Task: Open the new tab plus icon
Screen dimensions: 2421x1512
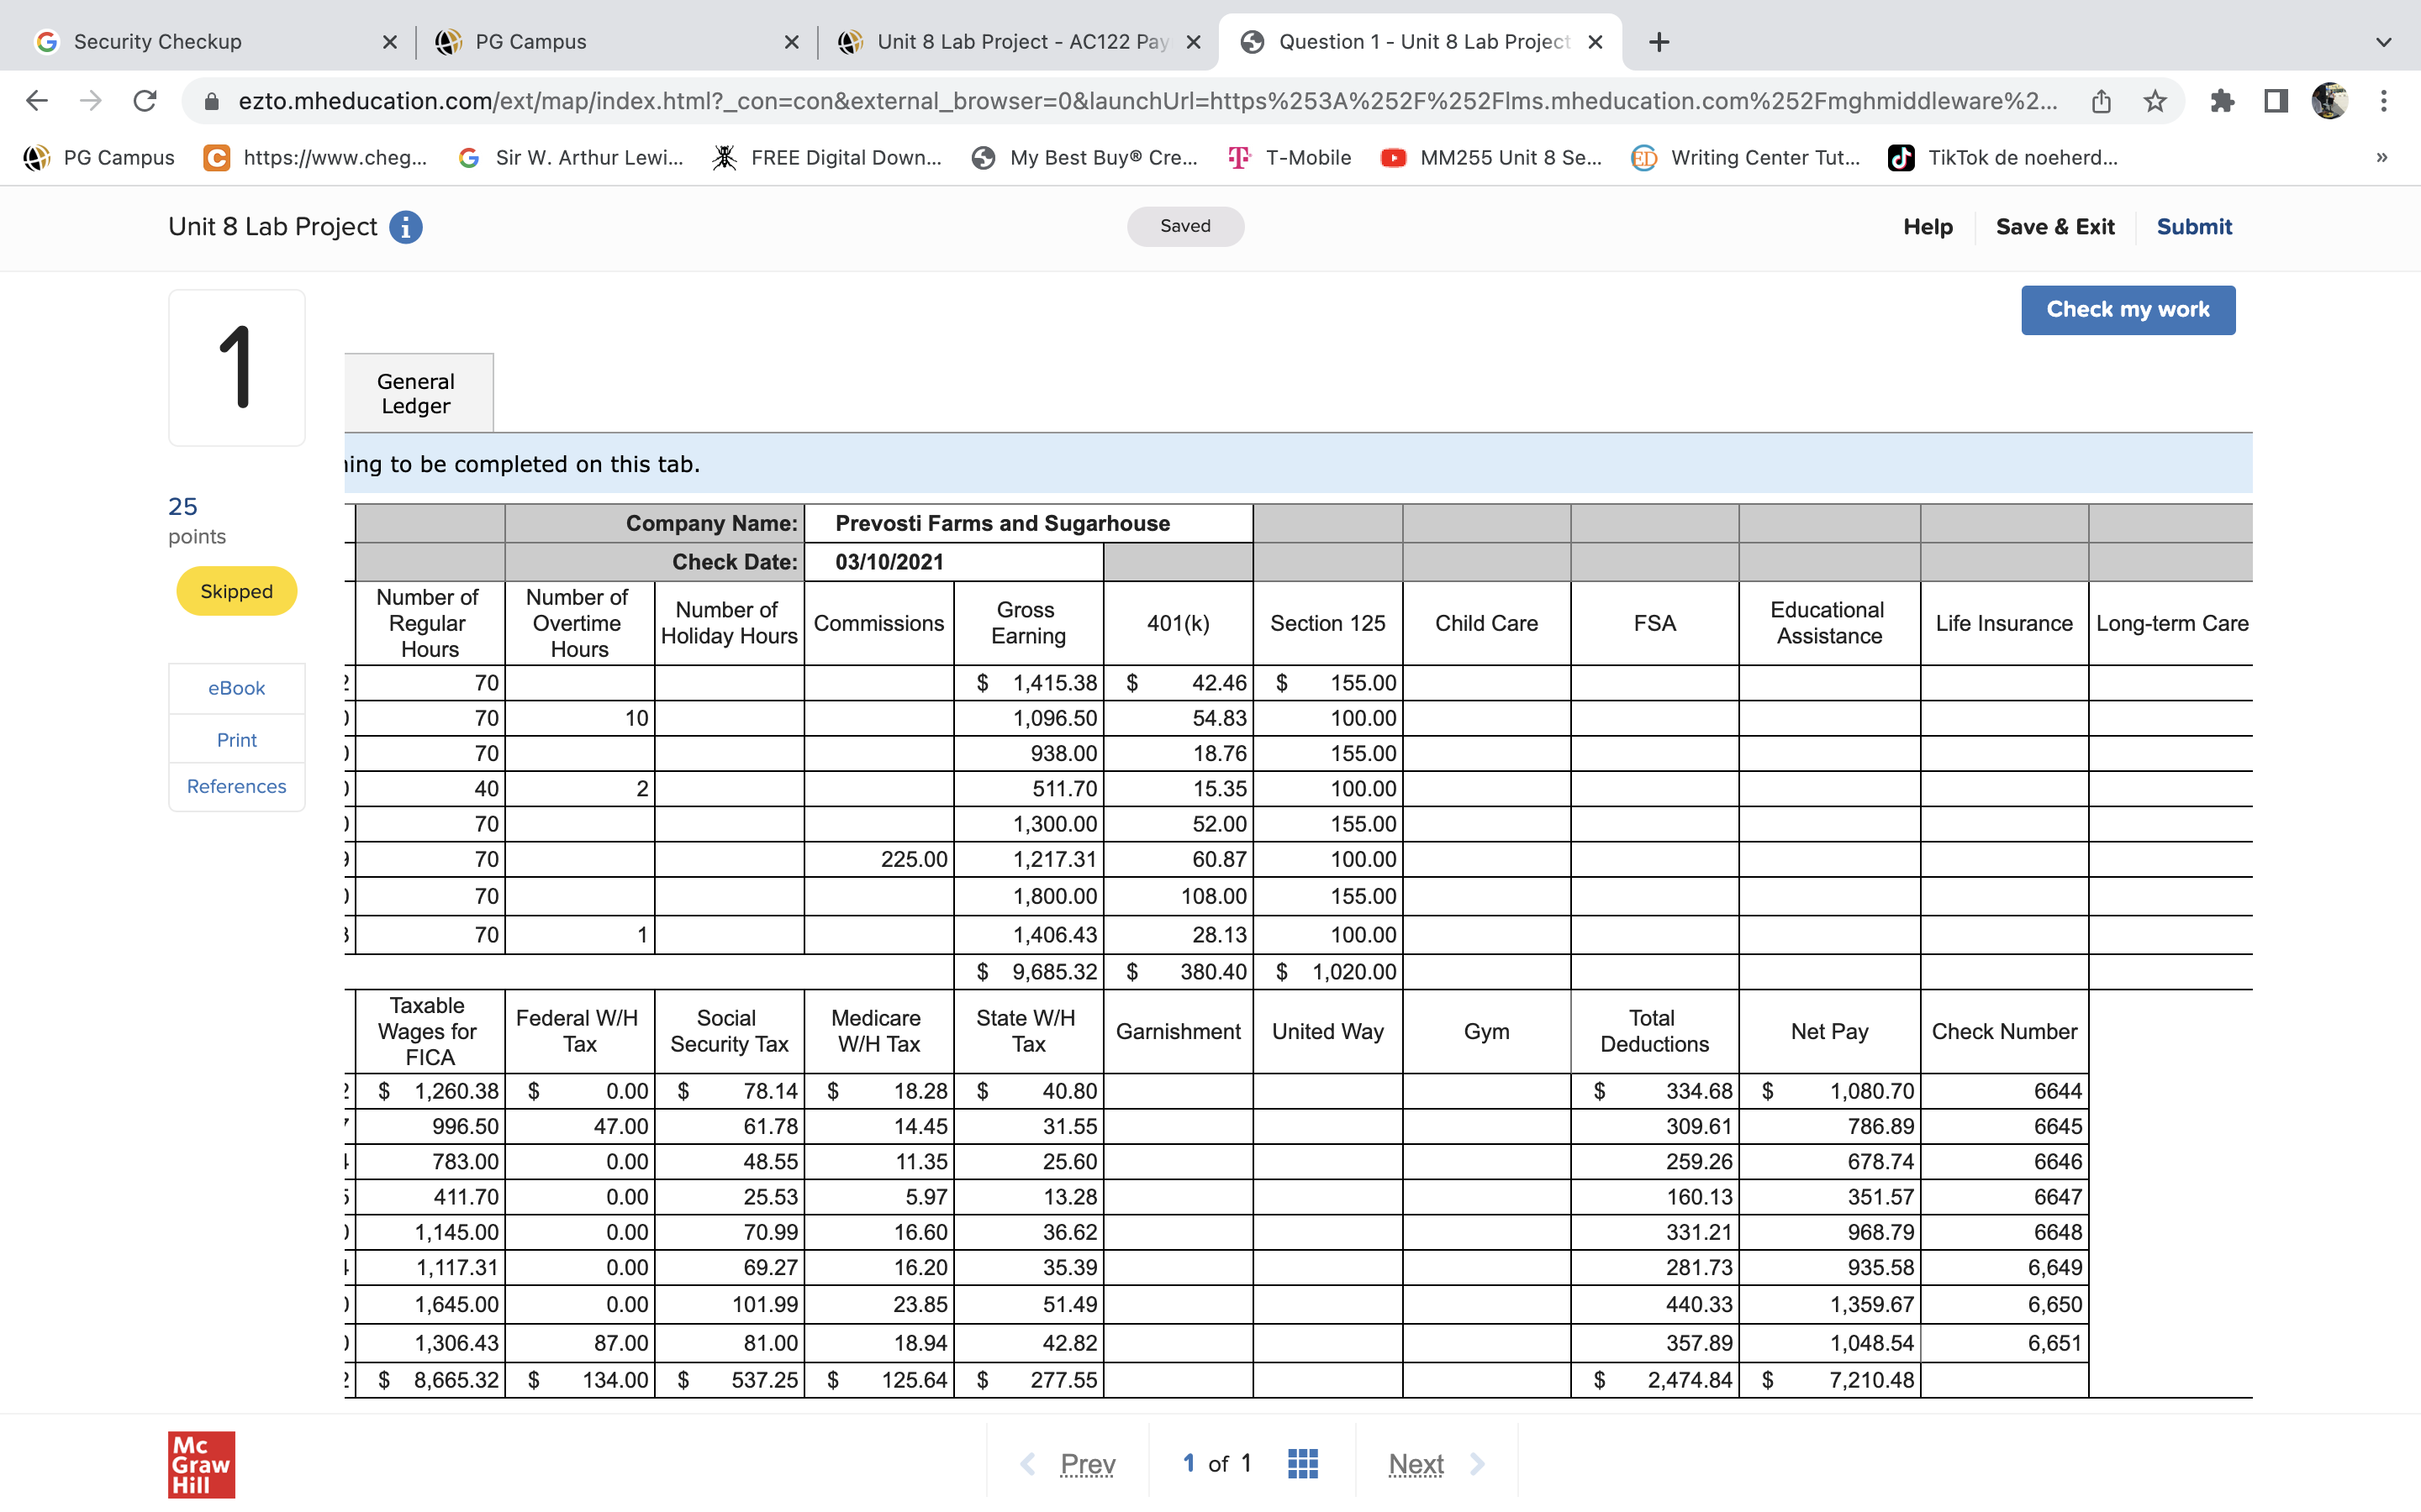Action: 1659,42
